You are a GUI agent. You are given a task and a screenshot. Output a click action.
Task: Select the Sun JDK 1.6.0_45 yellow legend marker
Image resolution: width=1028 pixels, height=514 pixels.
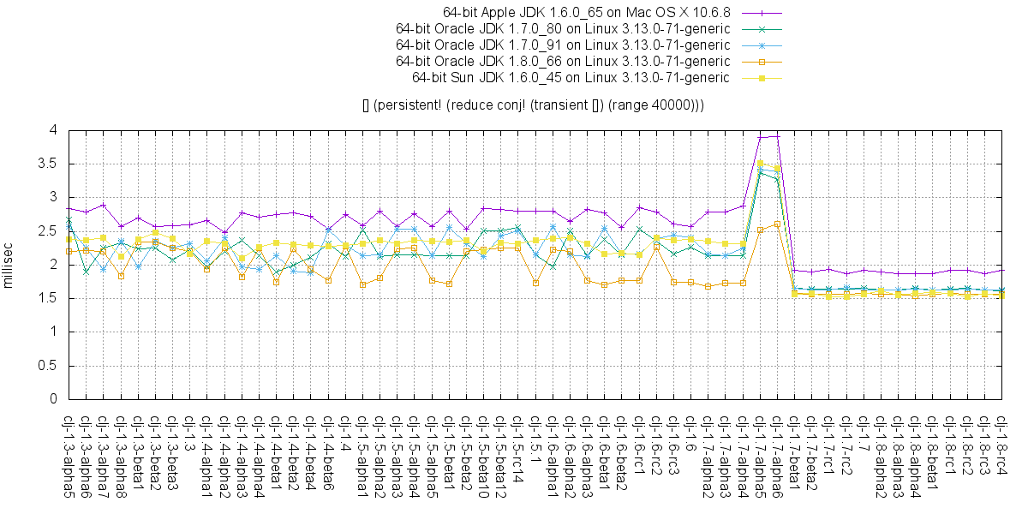pyautogui.click(x=762, y=77)
